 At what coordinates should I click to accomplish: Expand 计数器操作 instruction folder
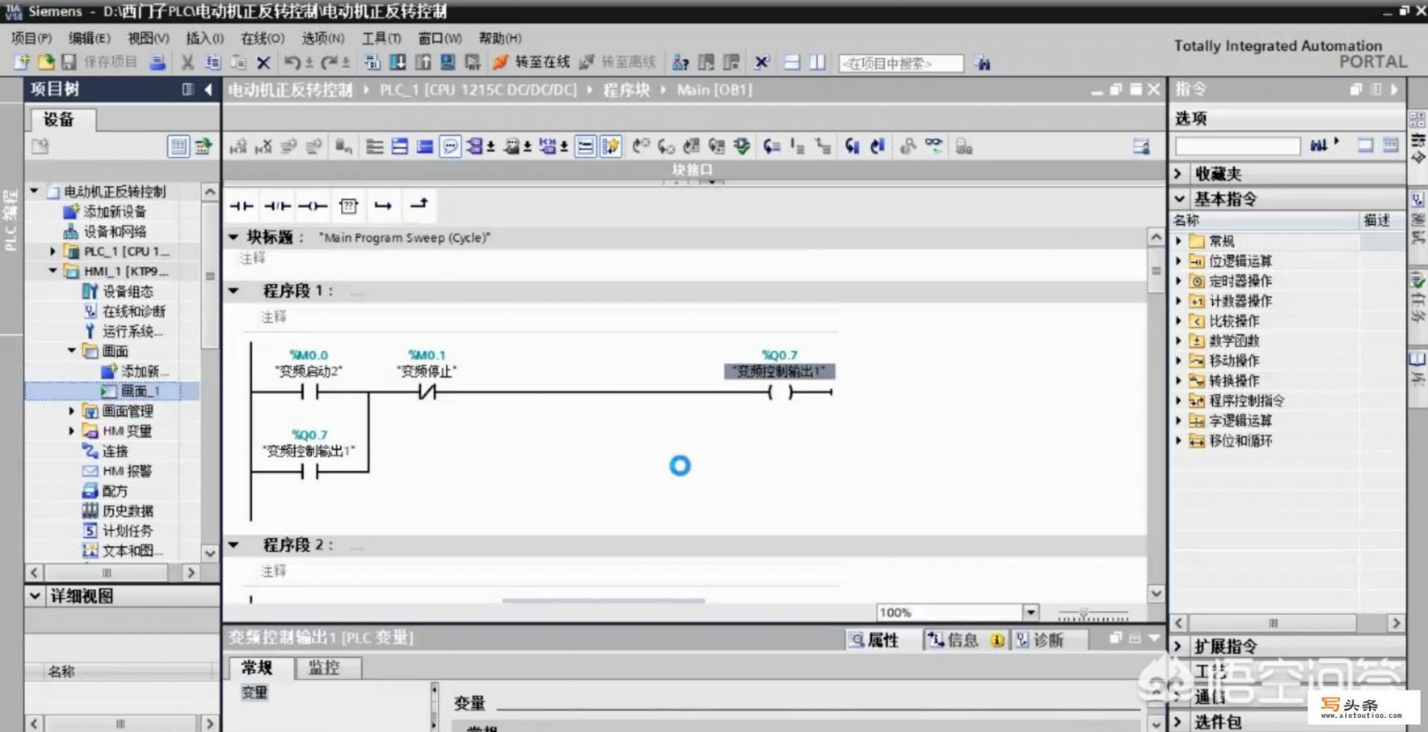1178,300
